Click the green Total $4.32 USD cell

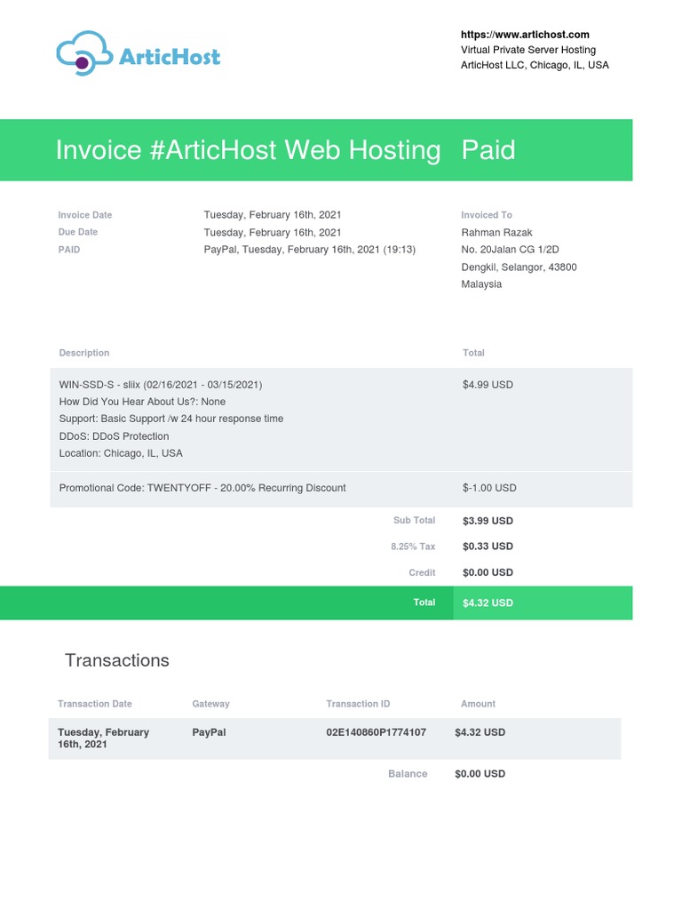pos(488,603)
